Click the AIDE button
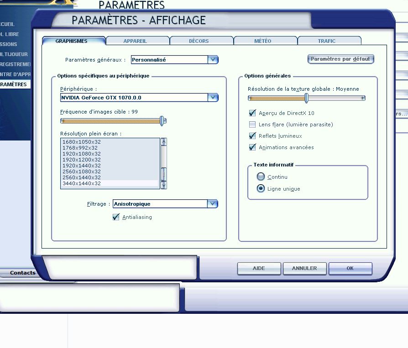The width and height of the screenshot is (408, 348). 259,268
